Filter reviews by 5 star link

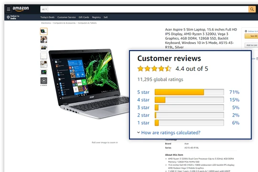point(143,92)
